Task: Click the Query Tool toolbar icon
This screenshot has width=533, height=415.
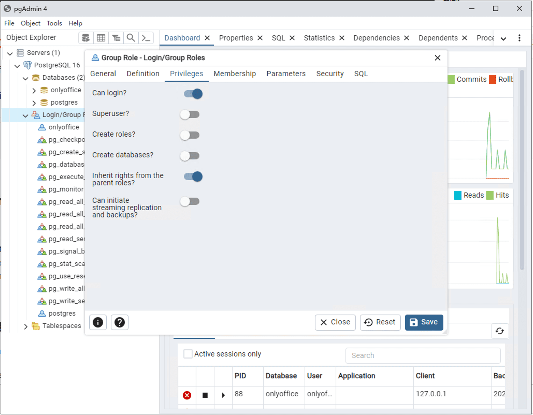Action: tap(86, 38)
